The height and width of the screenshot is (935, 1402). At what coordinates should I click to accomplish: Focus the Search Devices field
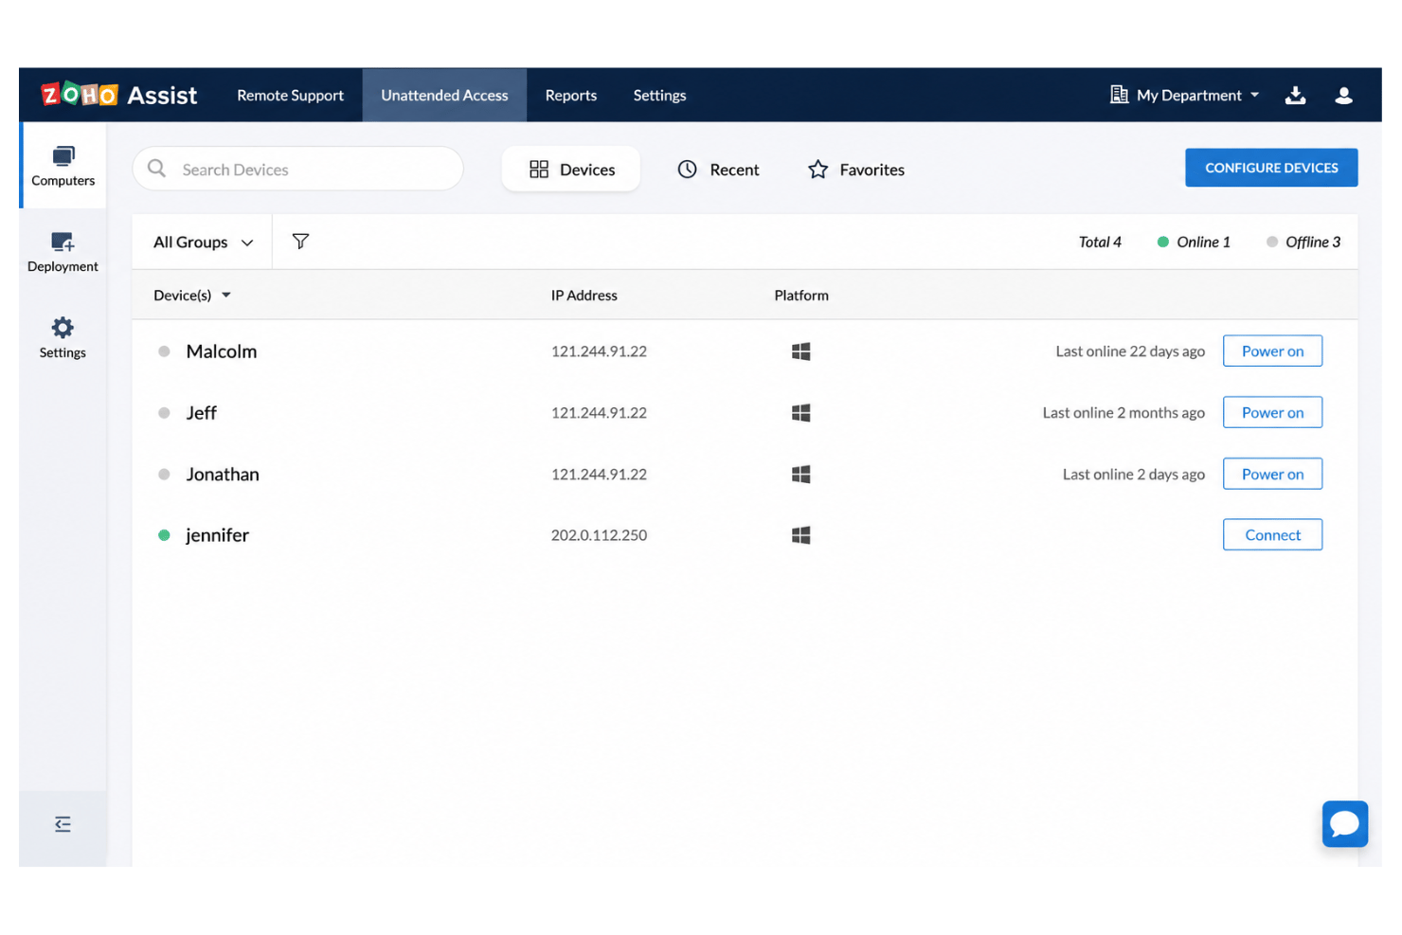point(297,169)
